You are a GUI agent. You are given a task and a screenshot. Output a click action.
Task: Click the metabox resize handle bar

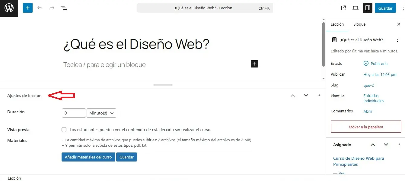click(163, 85)
